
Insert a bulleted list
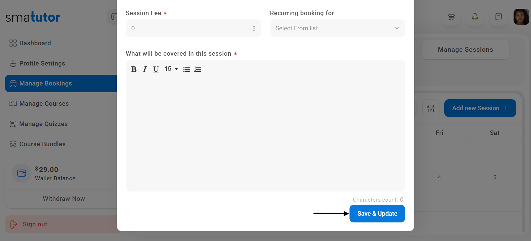[x=186, y=69]
